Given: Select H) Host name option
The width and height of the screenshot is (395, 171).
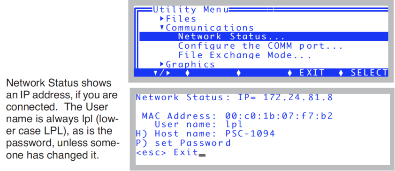Looking at the screenshot, I should [x=205, y=134].
